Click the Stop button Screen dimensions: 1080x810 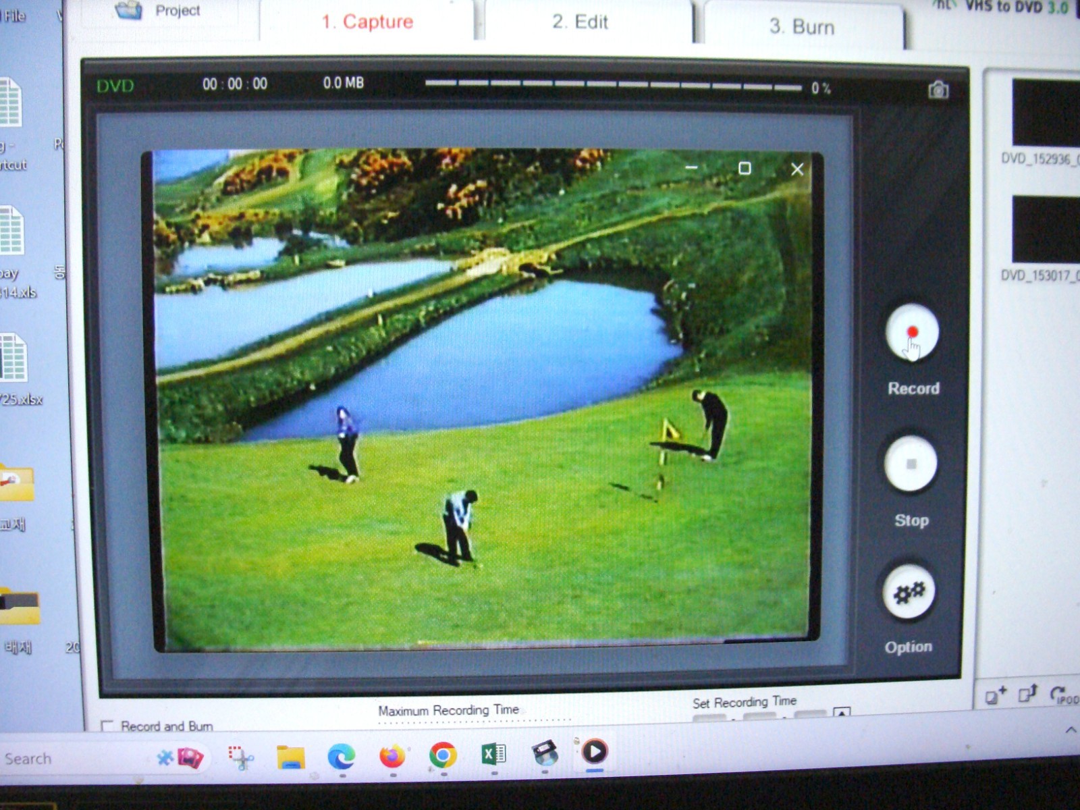tap(911, 464)
